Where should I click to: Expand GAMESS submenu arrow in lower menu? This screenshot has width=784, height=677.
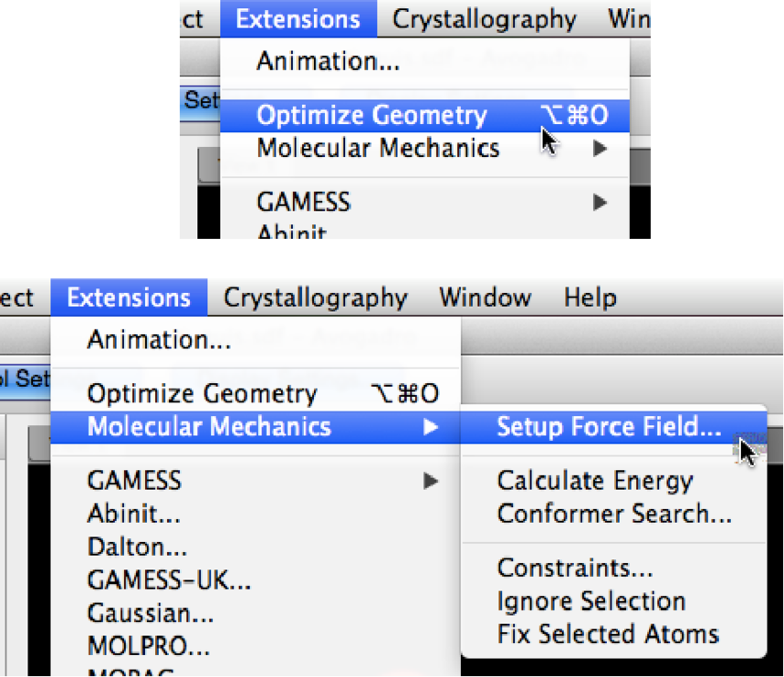(431, 481)
